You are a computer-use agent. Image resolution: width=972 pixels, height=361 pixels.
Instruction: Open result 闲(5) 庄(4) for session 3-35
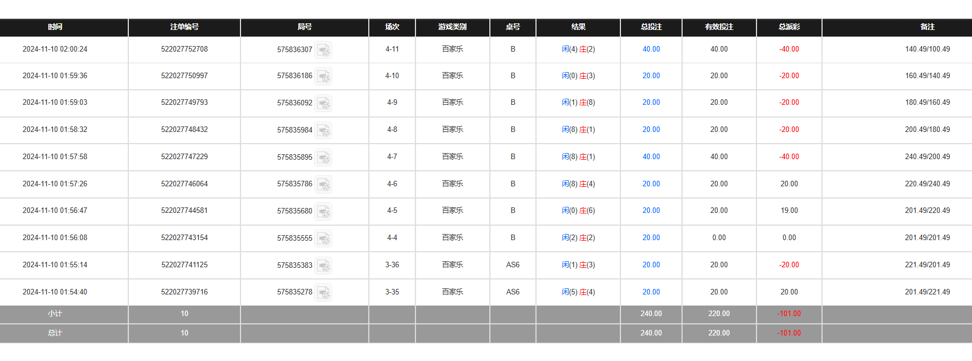click(x=578, y=292)
